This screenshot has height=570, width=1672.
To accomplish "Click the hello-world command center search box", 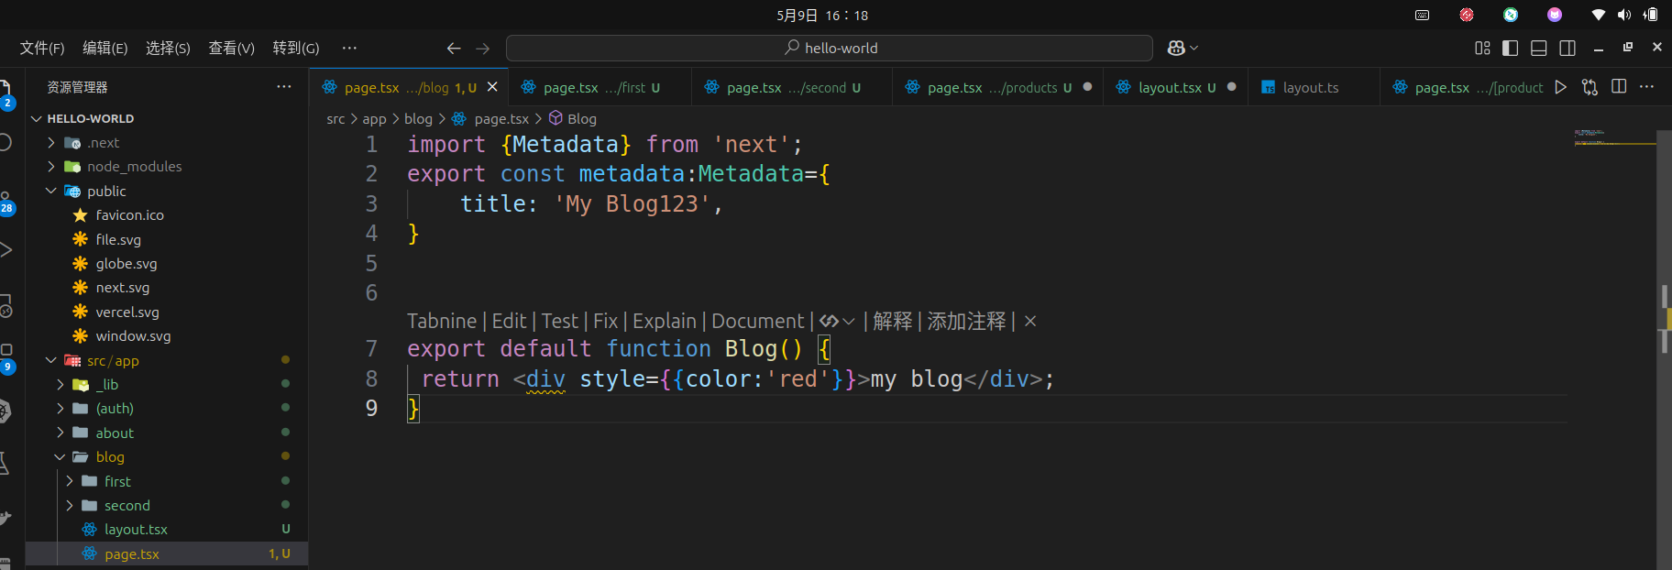I will click(830, 48).
